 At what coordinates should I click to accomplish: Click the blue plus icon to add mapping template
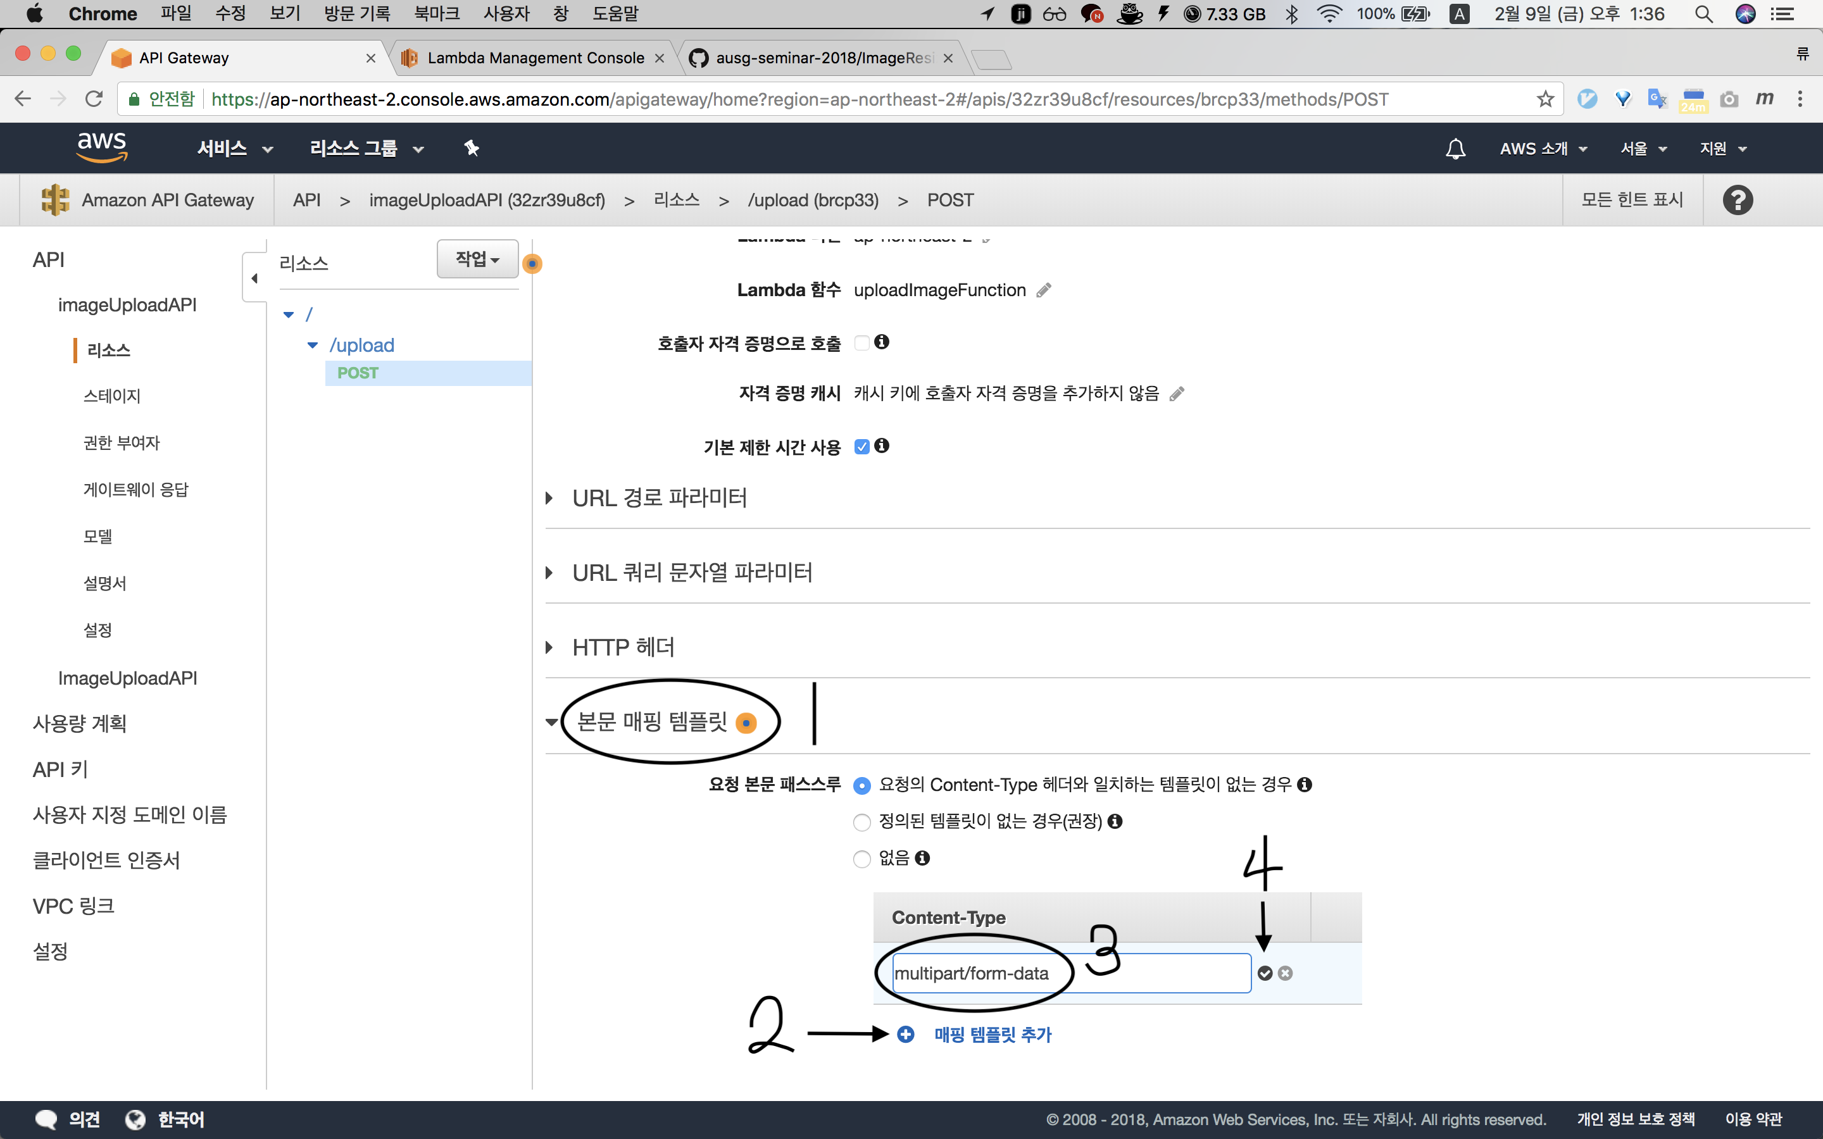[x=905, y=1035]
